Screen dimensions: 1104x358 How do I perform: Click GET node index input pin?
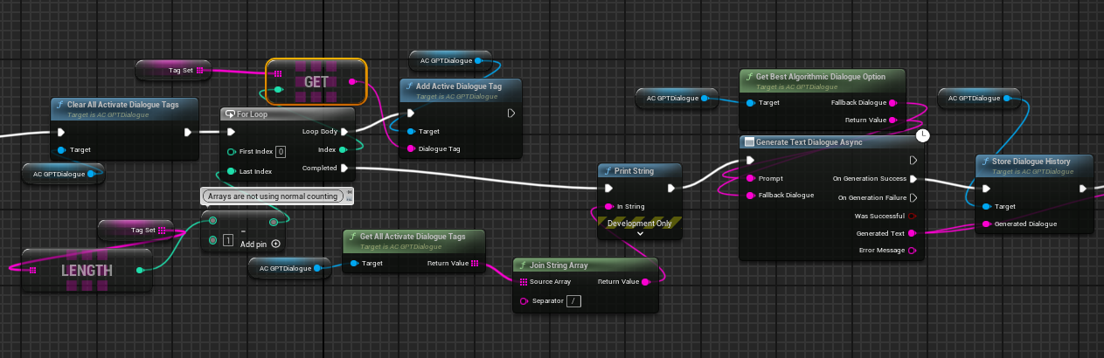coord(278,89)
